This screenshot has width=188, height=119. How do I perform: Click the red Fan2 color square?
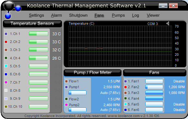coord(125,87)
